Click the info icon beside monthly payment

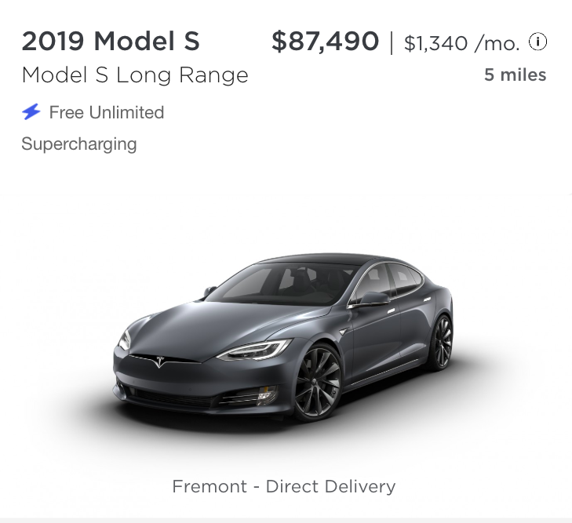coord(538,42)
